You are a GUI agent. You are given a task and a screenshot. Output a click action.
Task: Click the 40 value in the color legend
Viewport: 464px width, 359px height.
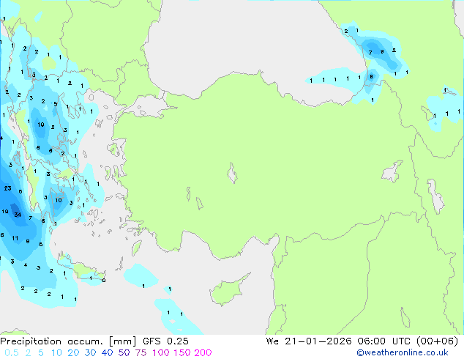(x=107, y=353)
